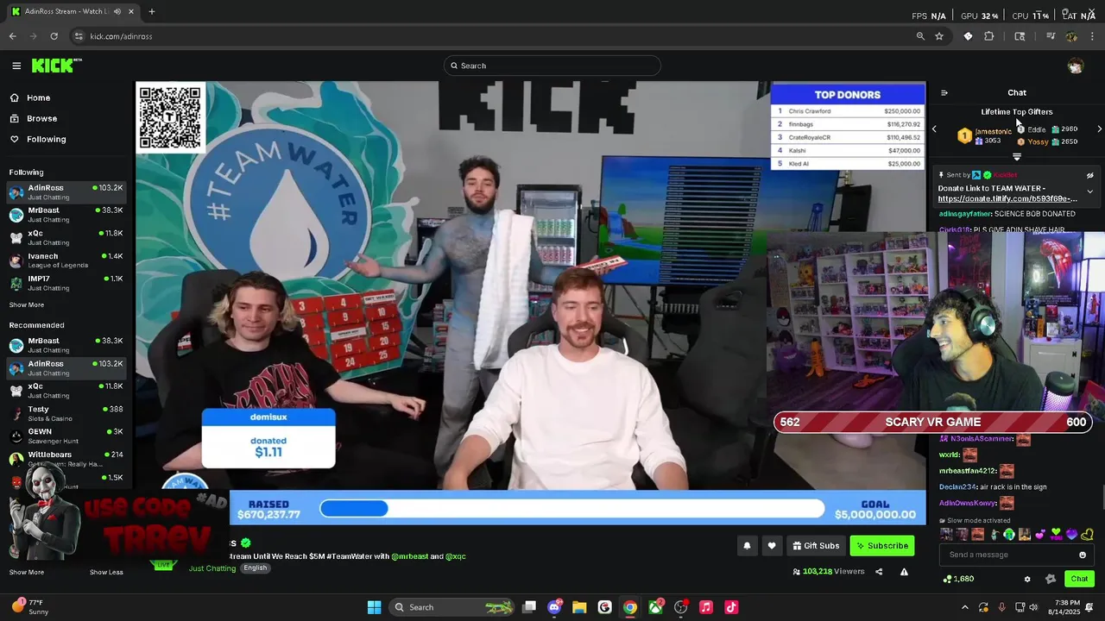
Task: Hide the pinned KickBot message
Action: coord(1089,175)
